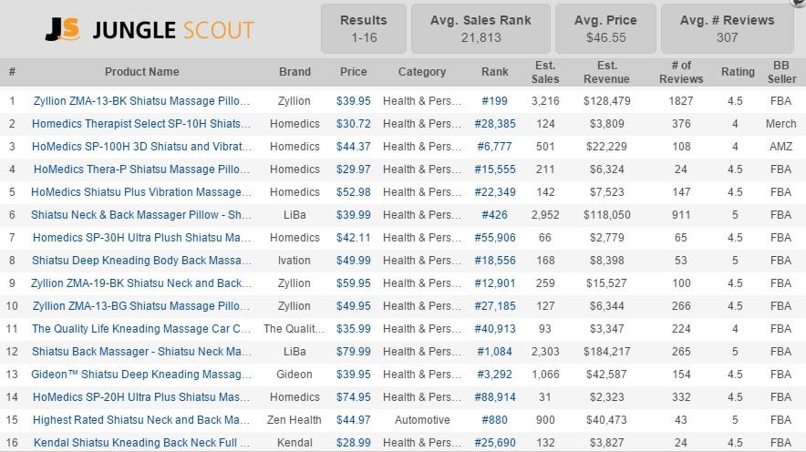Screen dimensions: 806x452
Task: Click the Brand column header
Action: pyautogui.click(x=294, y=72)
